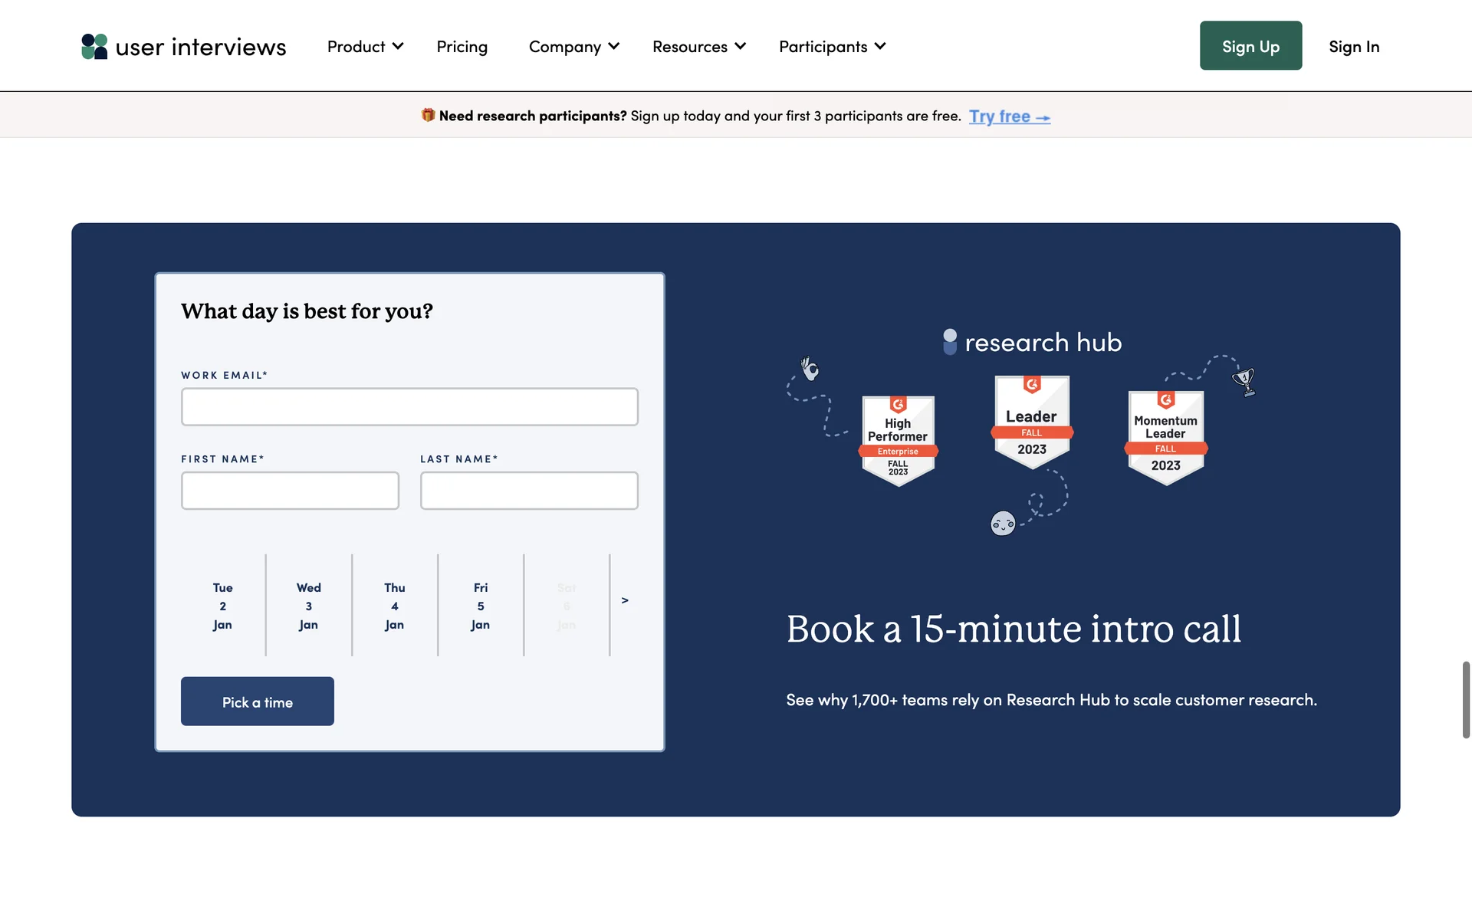Click the research hub logo icon
The height and width of the screenshot is (920, 1472).
click(x=950, y=342)
